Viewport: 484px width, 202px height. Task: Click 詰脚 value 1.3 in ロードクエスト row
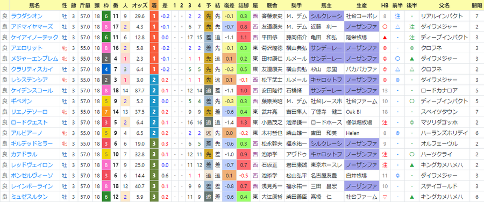click(243, 122)
